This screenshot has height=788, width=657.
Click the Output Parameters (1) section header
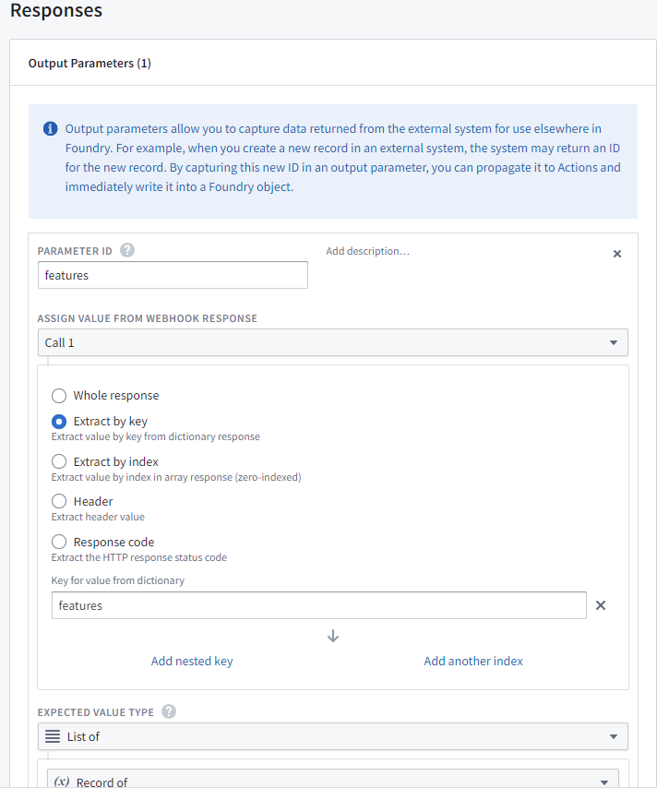point(90,64)
